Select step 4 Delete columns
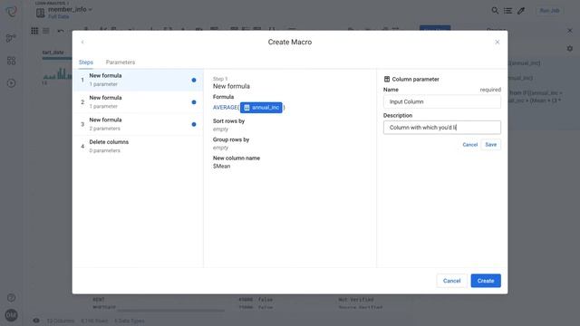The height and width of the screenshot is (326, 580). tap(138, 147)
